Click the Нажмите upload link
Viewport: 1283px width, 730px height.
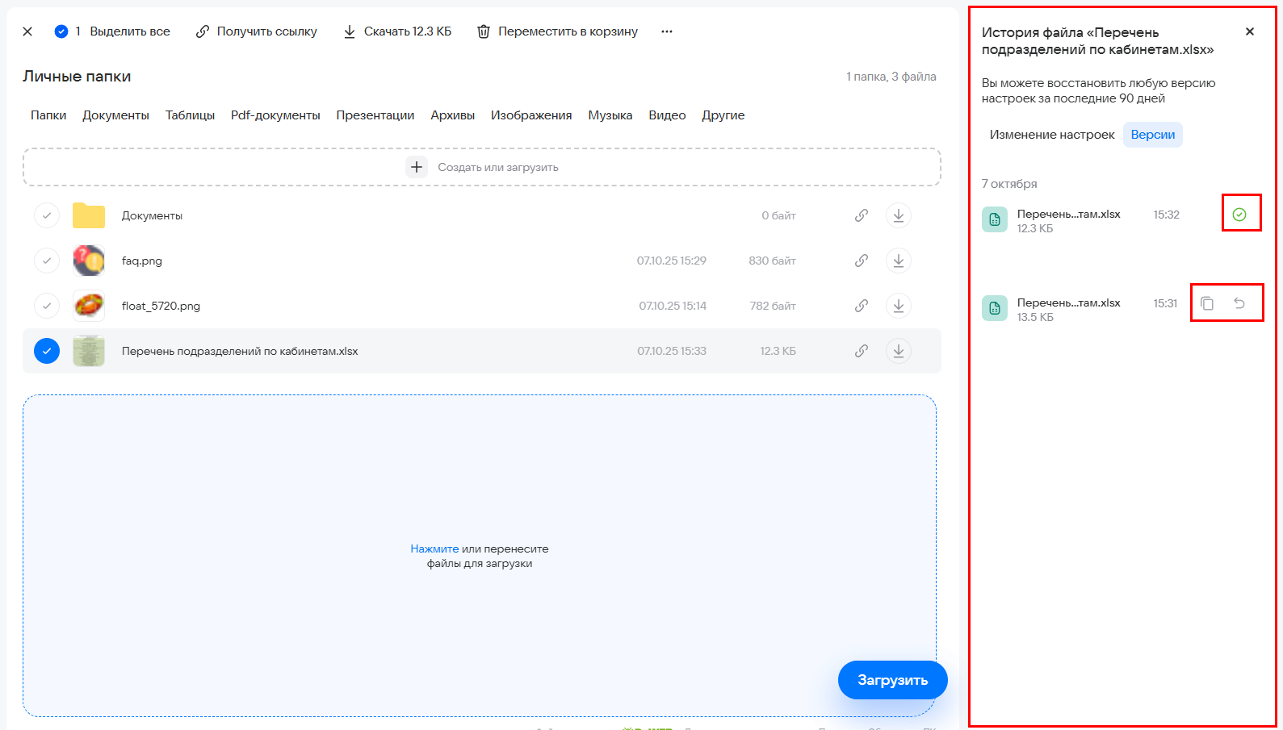[x=434, y=549]
